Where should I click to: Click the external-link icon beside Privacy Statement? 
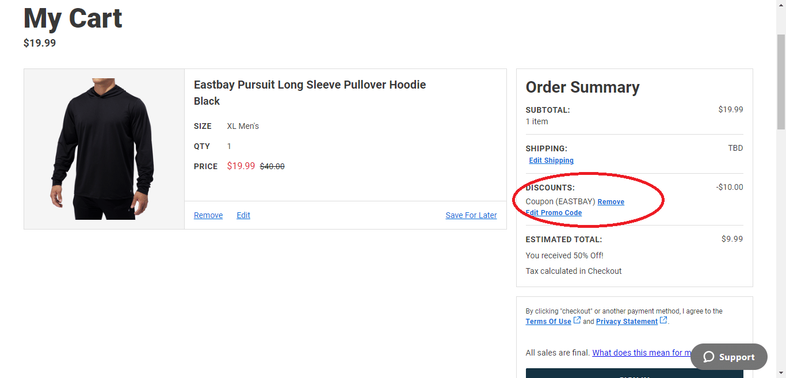click(663, 320)
